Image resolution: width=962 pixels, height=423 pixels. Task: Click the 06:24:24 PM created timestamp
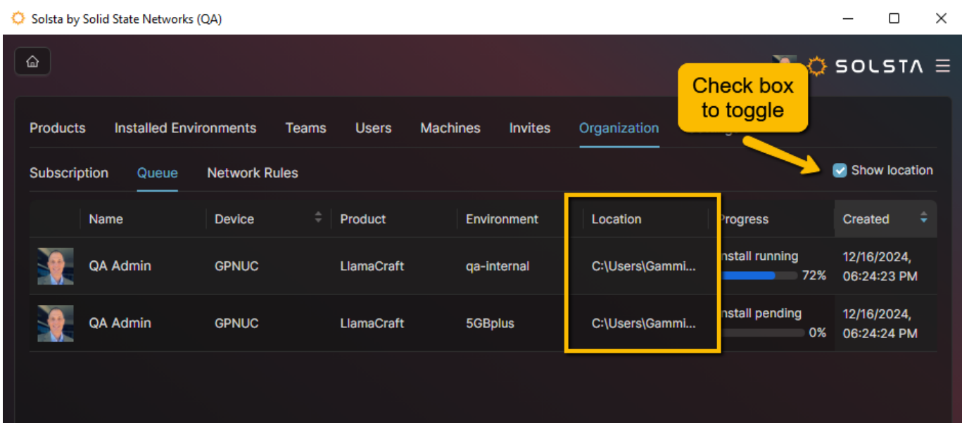coord(880,324)
